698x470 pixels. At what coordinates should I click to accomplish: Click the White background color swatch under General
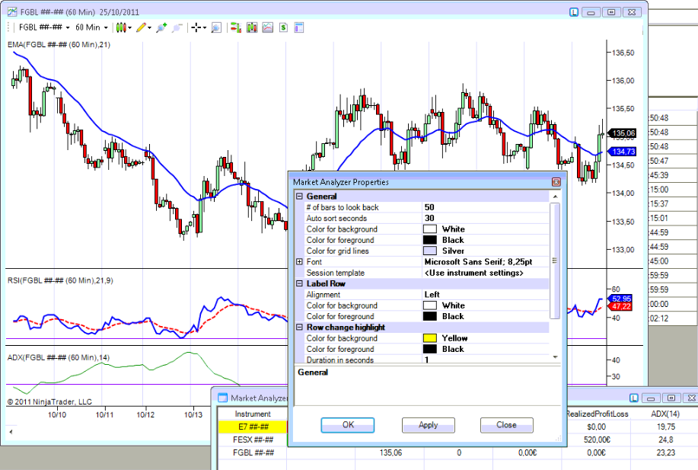tap(430, 229)
